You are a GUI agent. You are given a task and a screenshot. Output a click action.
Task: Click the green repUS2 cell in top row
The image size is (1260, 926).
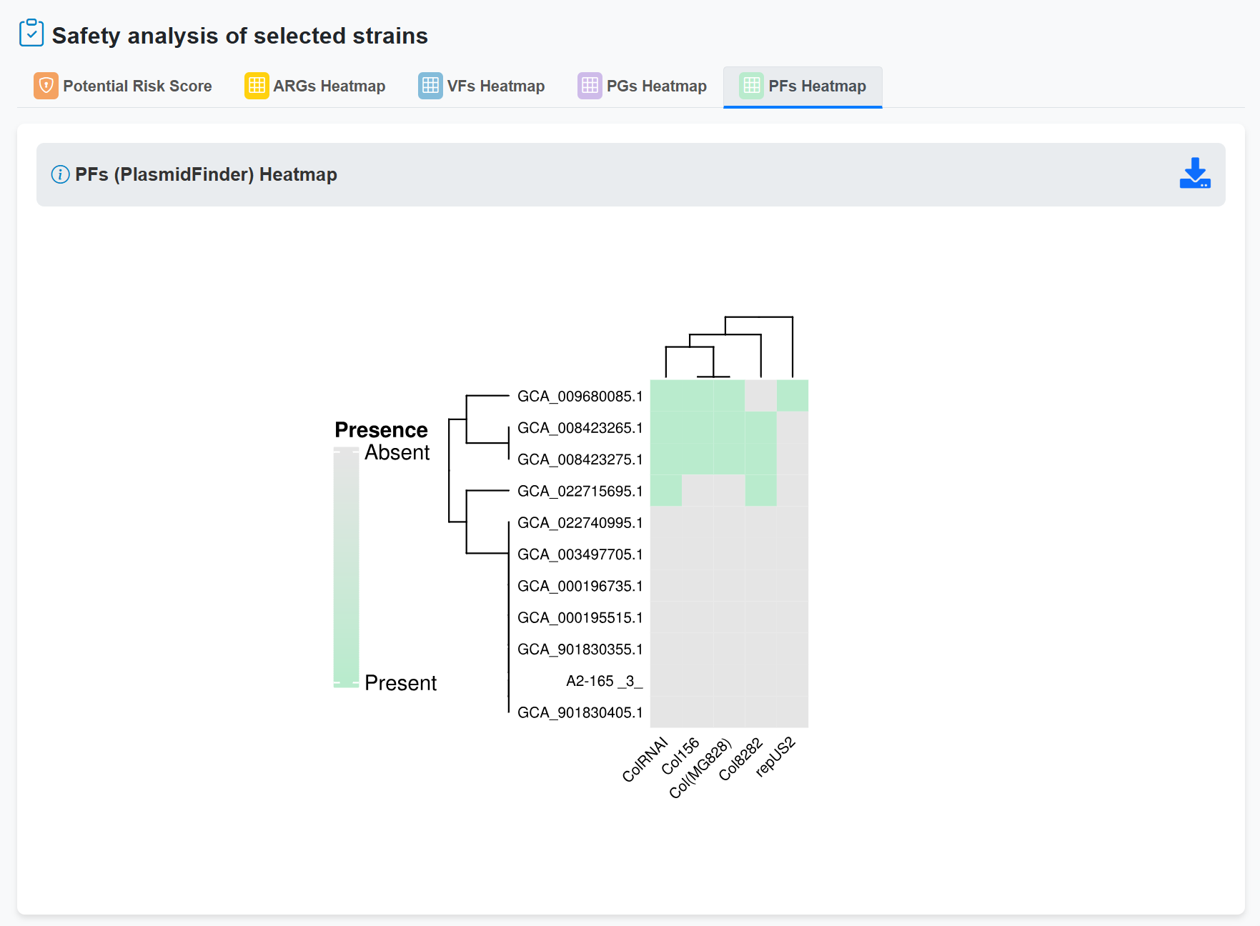[792, 396]
